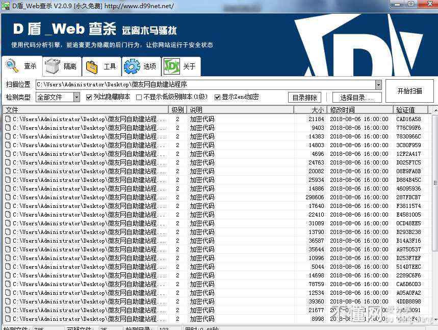Click the 隔离 quarantine box icon
This screenshot has height=330, width=438.
pos(52,66)
